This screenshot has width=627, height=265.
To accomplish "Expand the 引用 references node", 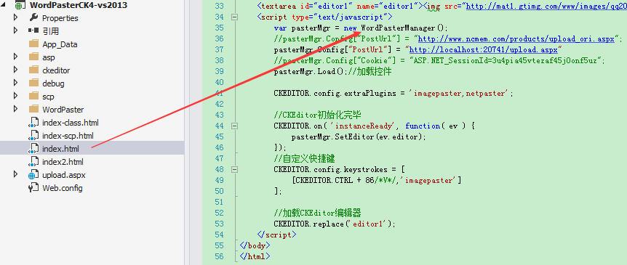I will click(15, 30).
